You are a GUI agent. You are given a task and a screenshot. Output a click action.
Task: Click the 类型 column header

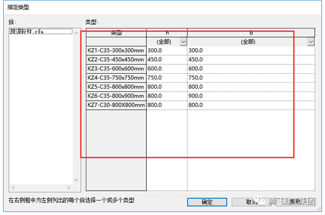[116, 32]
